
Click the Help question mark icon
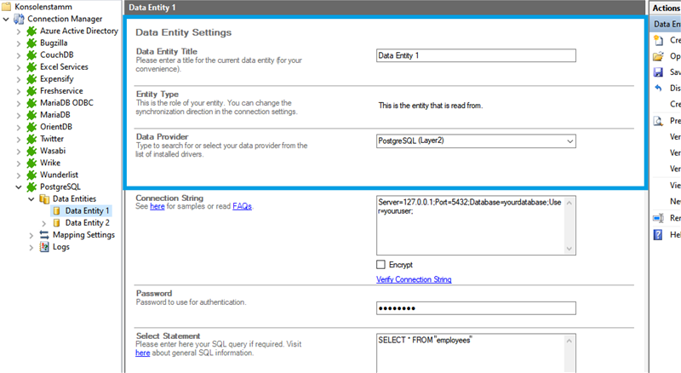click(657, 234)
